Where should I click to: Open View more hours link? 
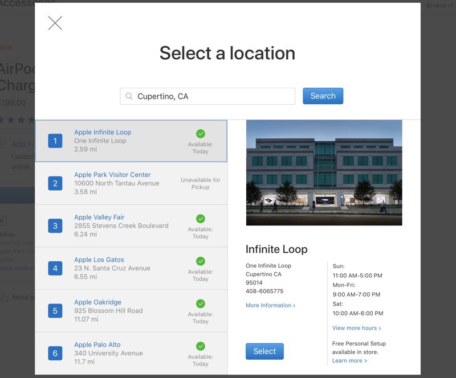pyautogui.click(x=357, y=328)
